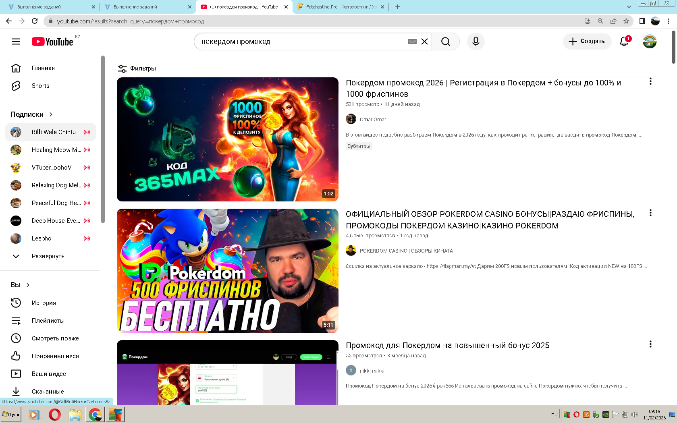This screenshot has width=677, height=423.
Task: Open the Вы section chevron
Action: coord(28,285)
